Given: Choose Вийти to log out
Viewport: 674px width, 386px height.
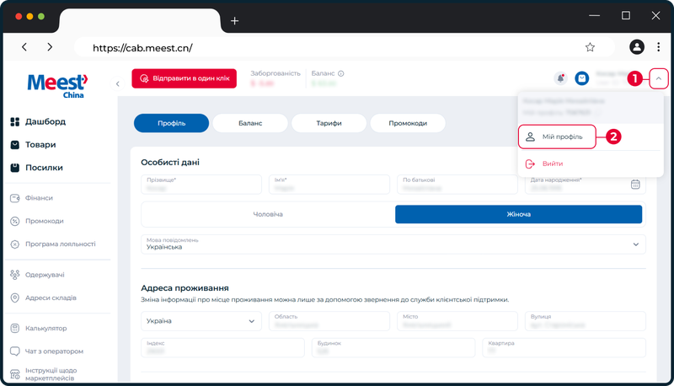Looking at the screenshot, I should [544, 164].
